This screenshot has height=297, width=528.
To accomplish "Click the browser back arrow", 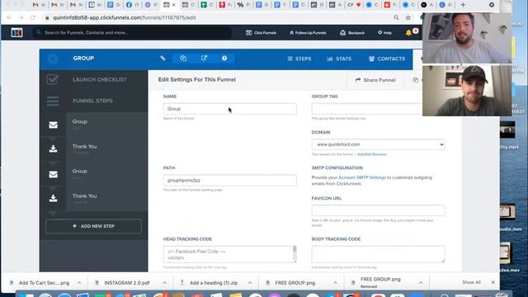I will point(9,17).
